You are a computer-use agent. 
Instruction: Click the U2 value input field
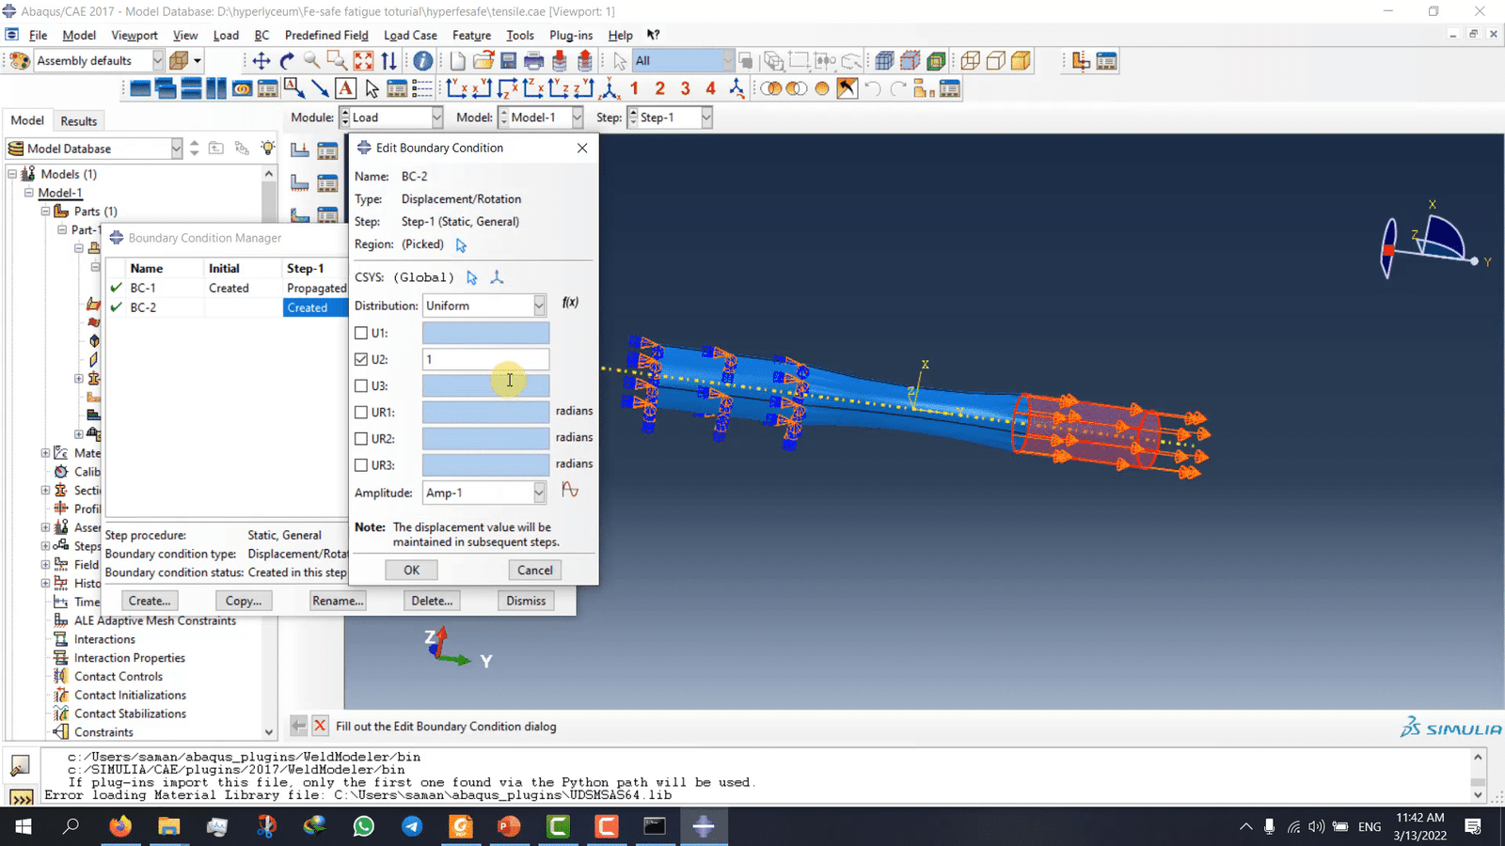pos(485,359)
